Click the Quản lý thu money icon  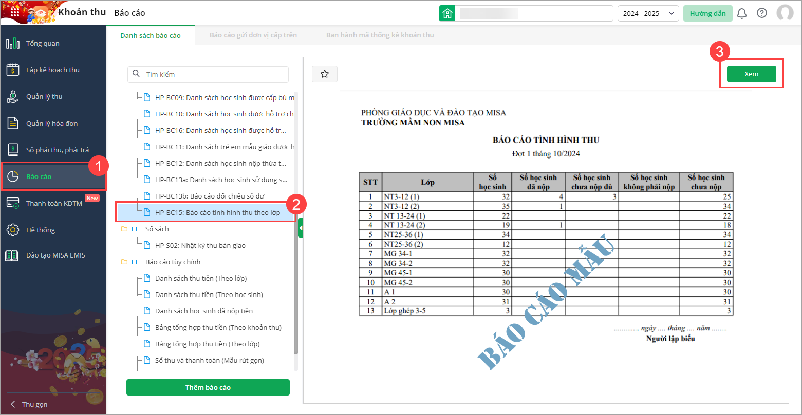coord(13,96)
